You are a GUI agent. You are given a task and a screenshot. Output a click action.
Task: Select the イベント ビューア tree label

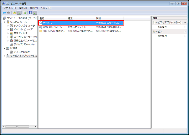(23, 29)
